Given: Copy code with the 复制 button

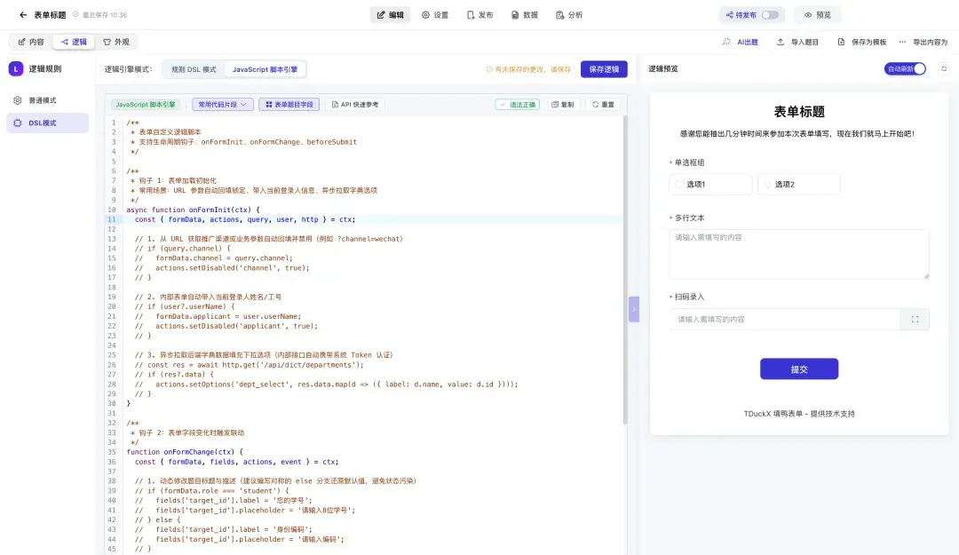Looking at the screenshot, I should tap(563, 105).
